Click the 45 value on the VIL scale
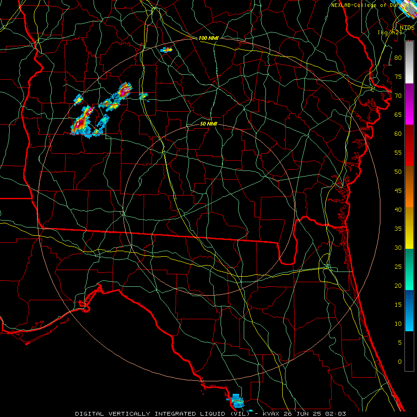The width and height of the screenshot is (417, 417). [x=398, y=191]
